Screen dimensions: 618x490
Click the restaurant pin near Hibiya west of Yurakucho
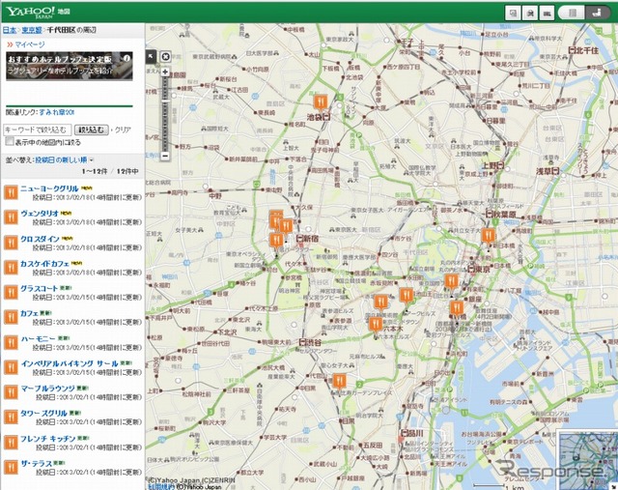point(451,281)
